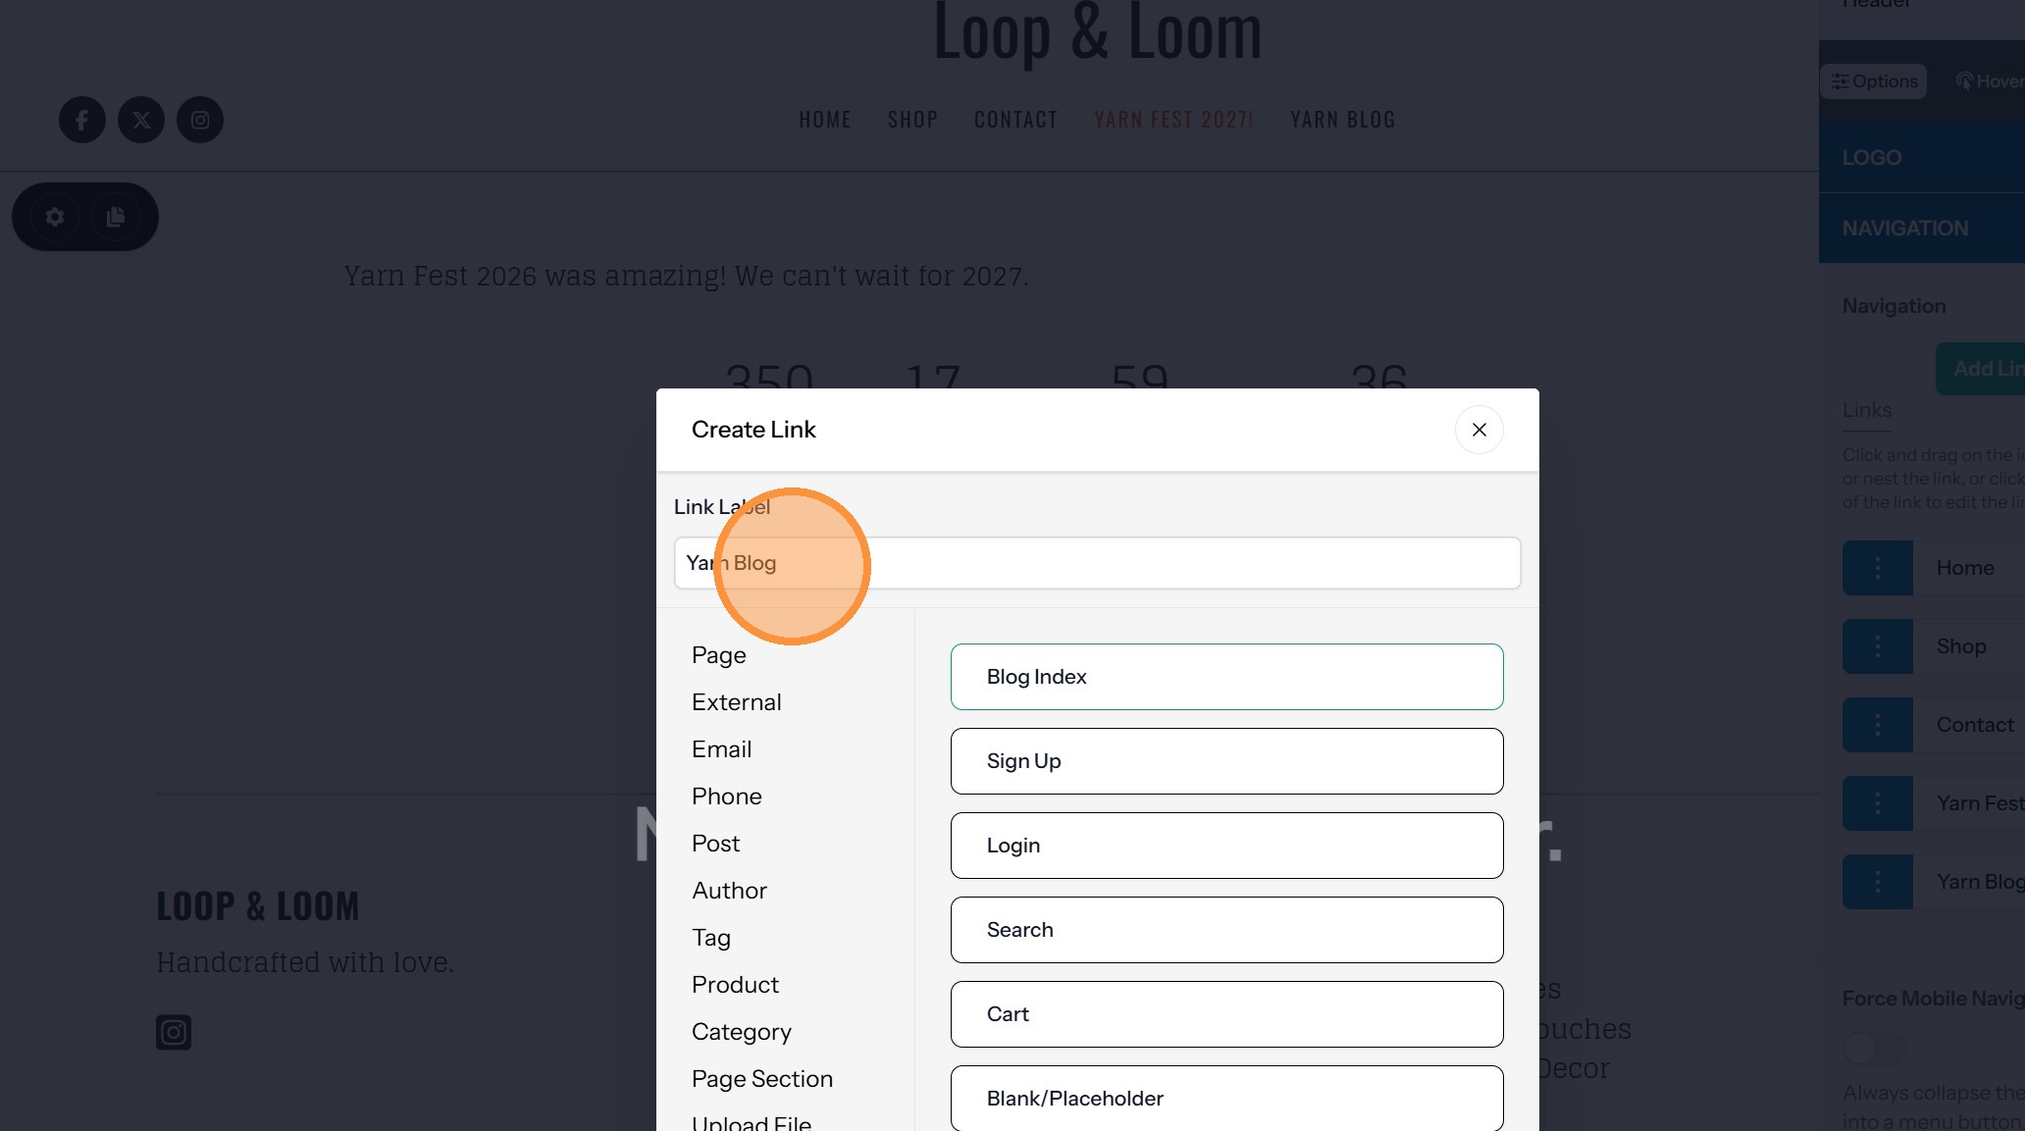Switch to the Options tab
The width and height of the screenshot is (2025, 1131).
tap(1874, 81)
